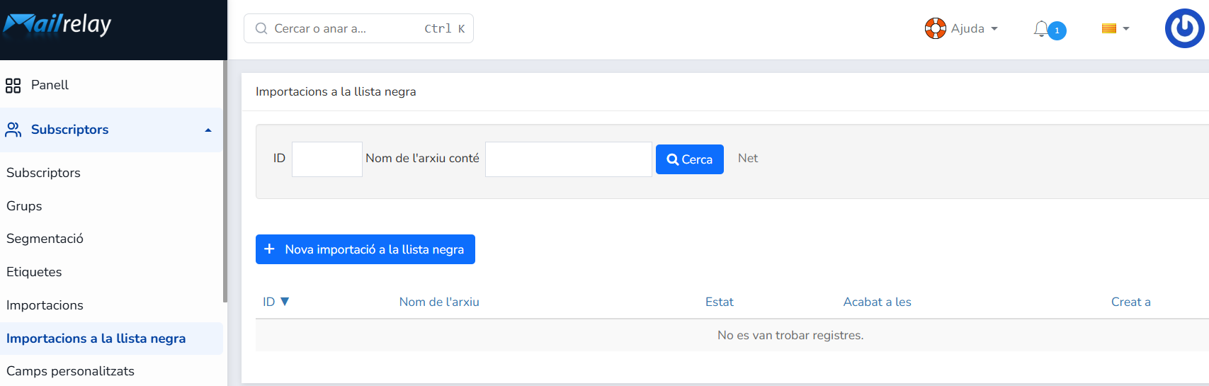Select Importacions a la llista negra sidebar item

[x=111, y=339]
